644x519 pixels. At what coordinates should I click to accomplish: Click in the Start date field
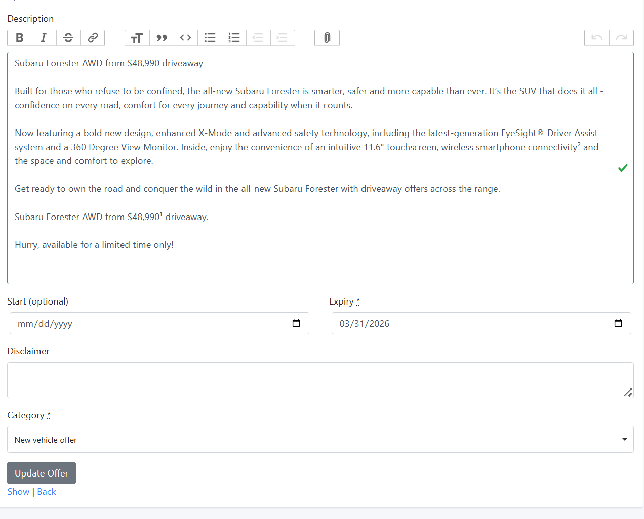159,323
